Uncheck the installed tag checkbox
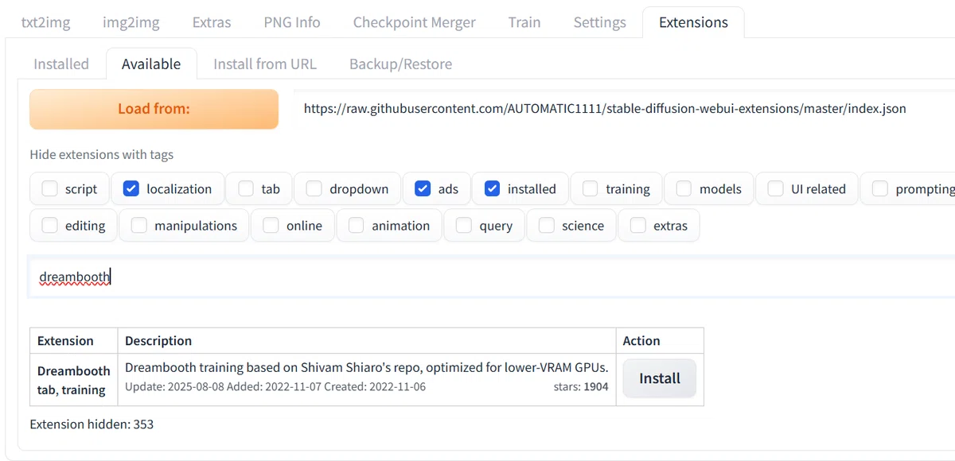The height and width of the screenshot is (461, 955). 492,189
